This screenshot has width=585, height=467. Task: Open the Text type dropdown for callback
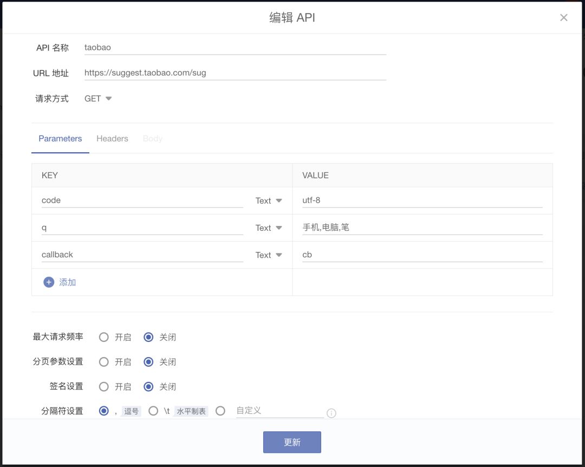pyautogui.click(x=269, y=255)
